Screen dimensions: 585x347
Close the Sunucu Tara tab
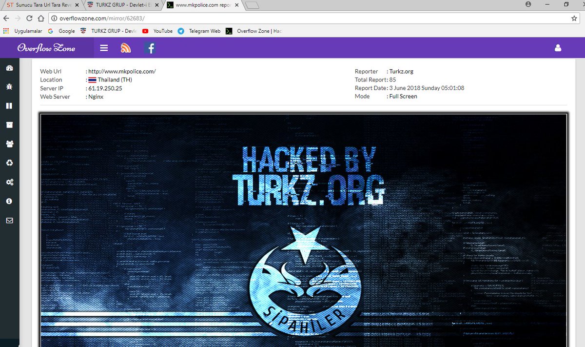point(77,5)
